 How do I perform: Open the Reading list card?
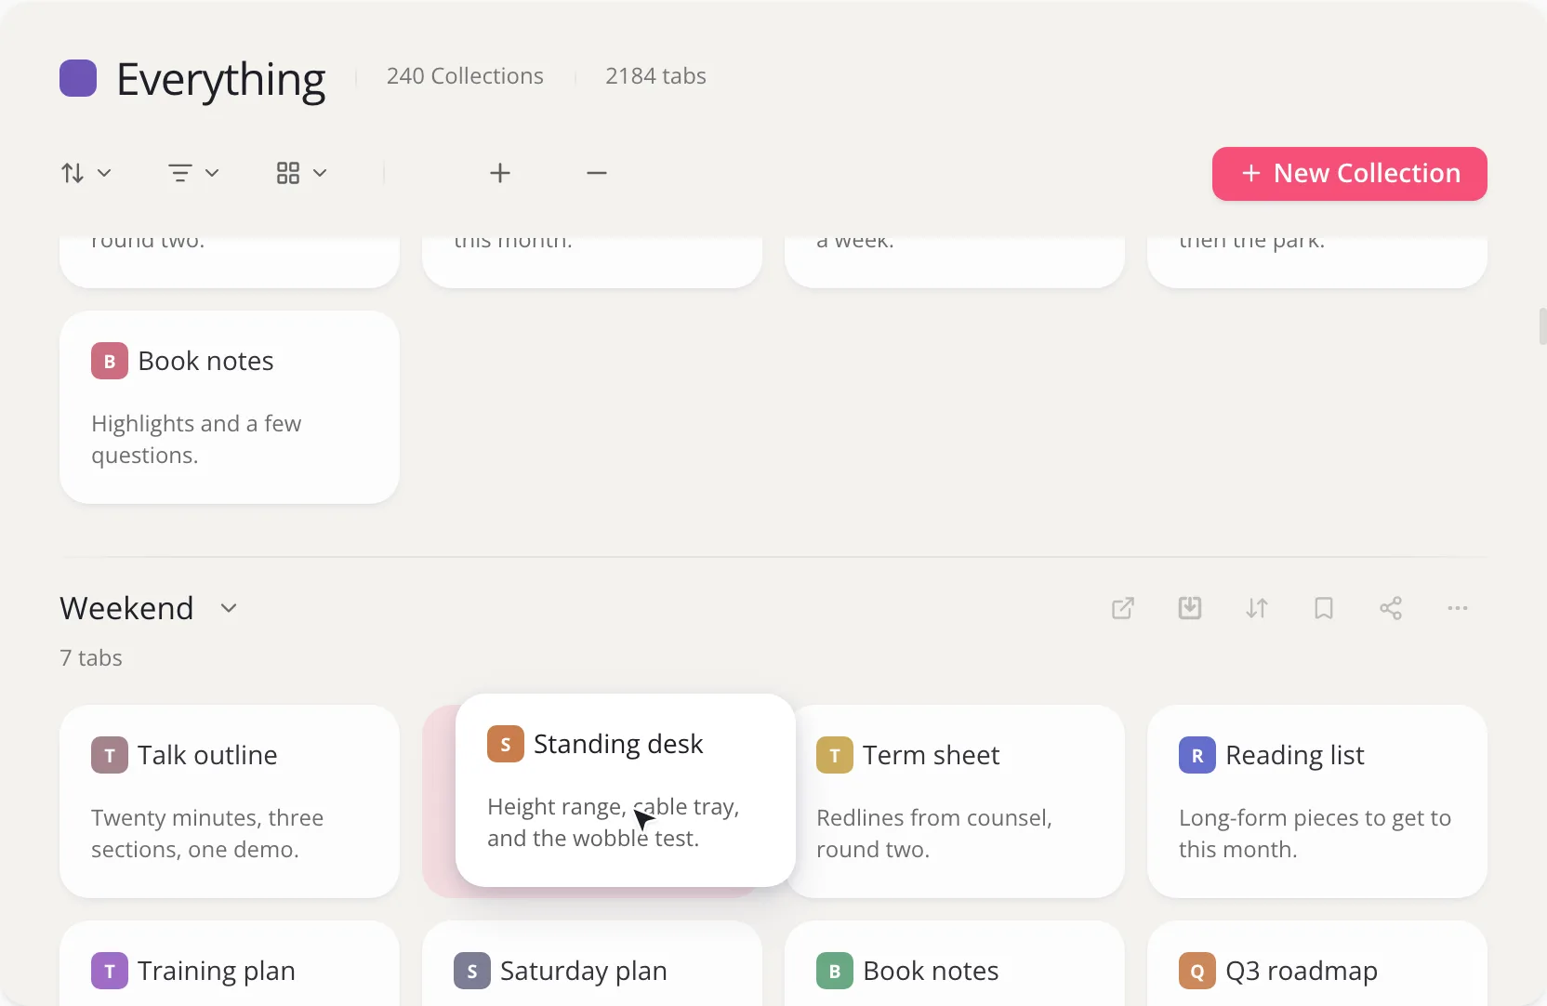pos(1317,801)
